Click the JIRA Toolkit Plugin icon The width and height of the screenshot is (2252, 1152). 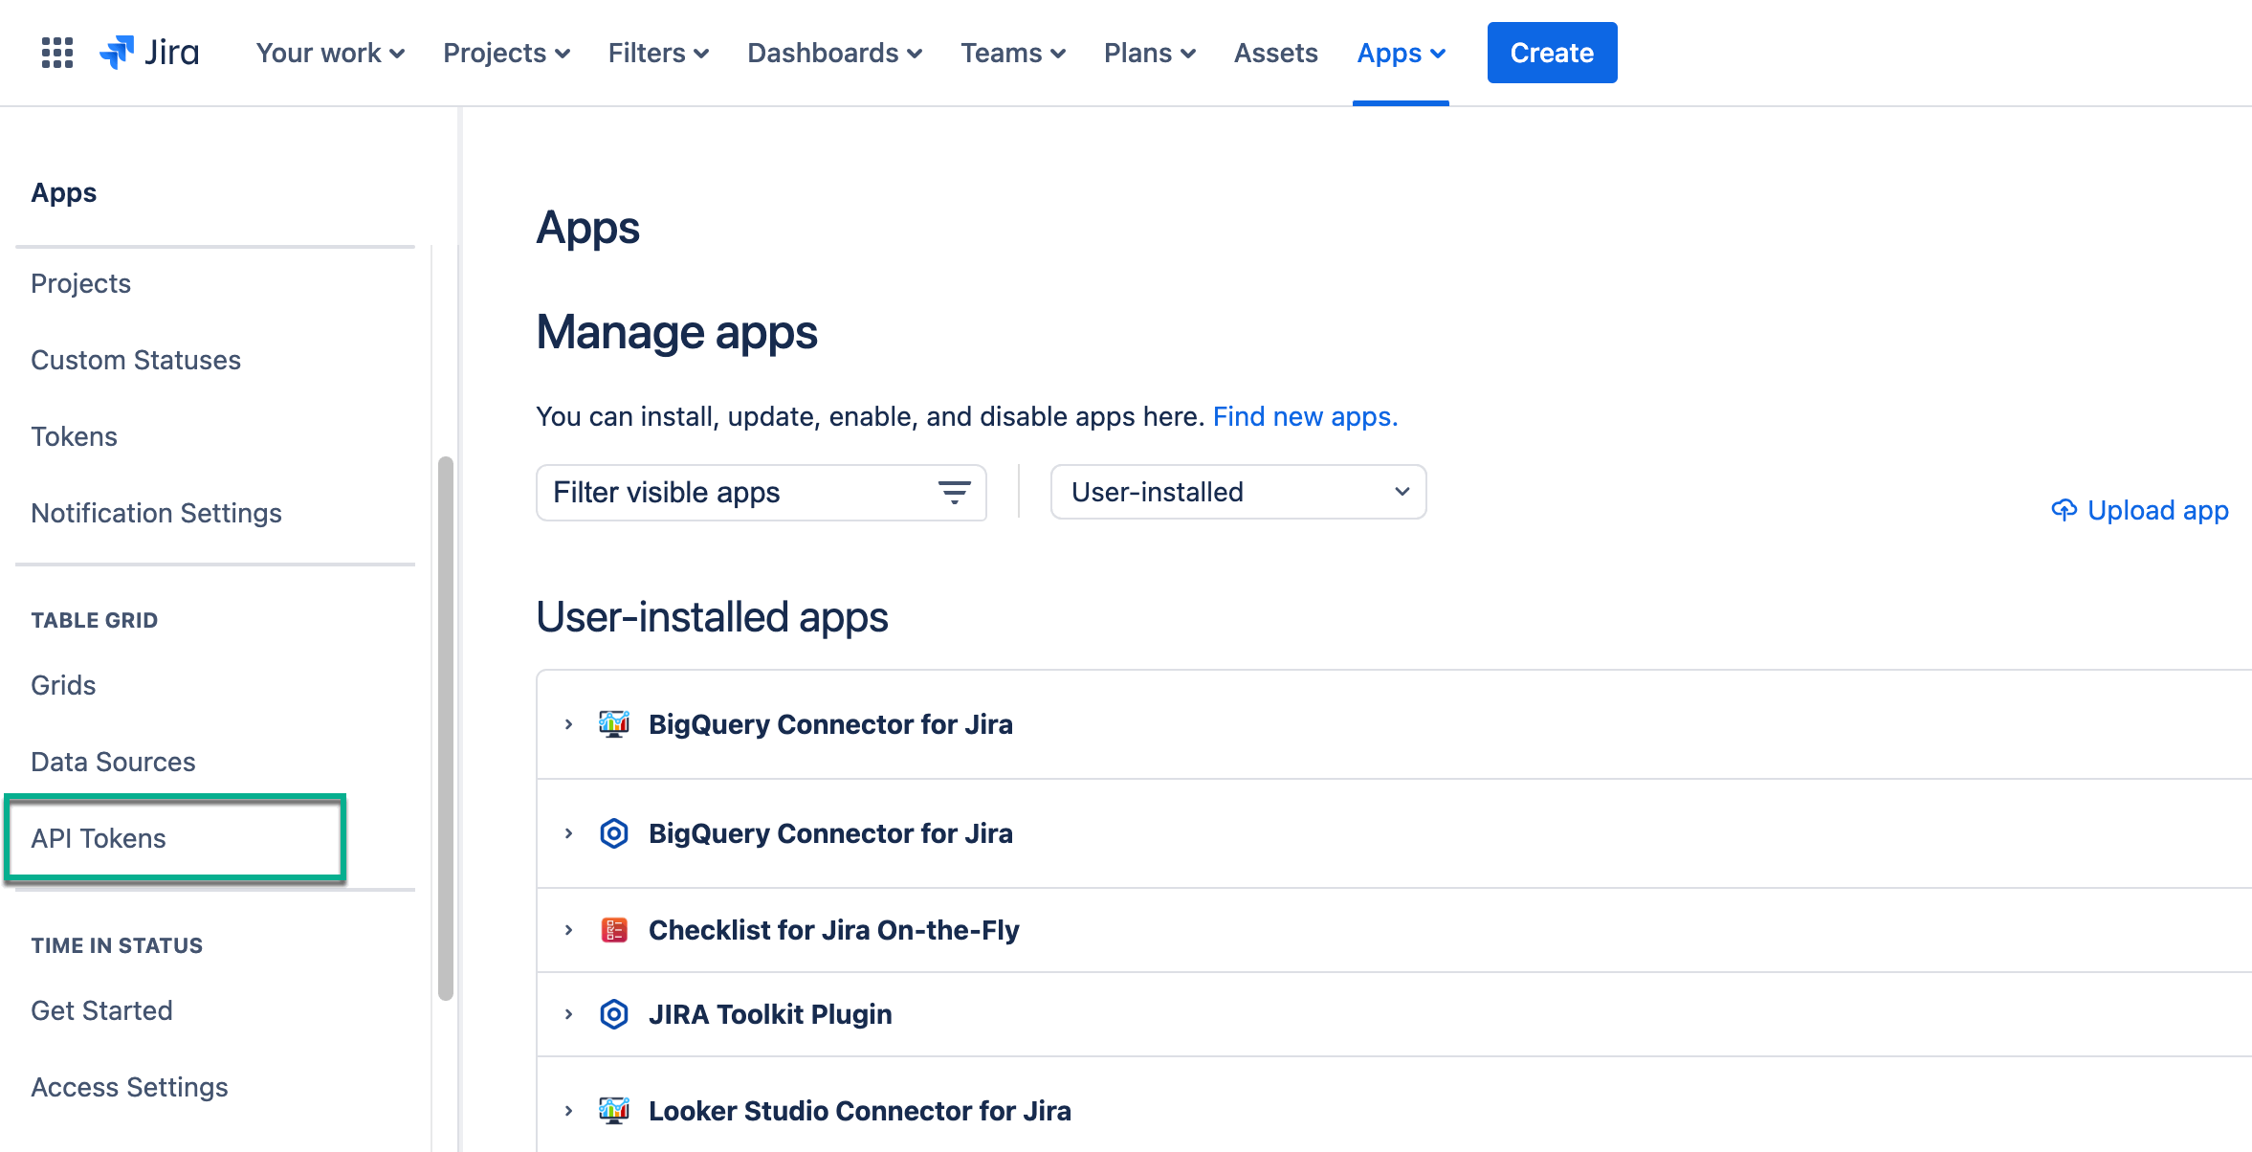614,1014
